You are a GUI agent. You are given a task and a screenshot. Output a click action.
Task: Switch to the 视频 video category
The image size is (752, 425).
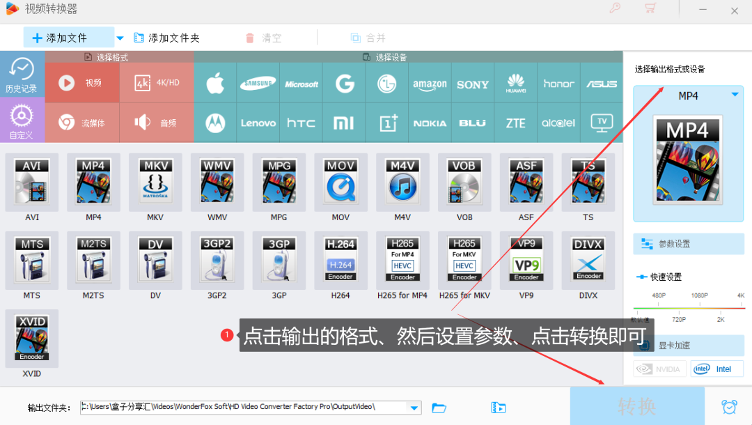click(82, 82)
